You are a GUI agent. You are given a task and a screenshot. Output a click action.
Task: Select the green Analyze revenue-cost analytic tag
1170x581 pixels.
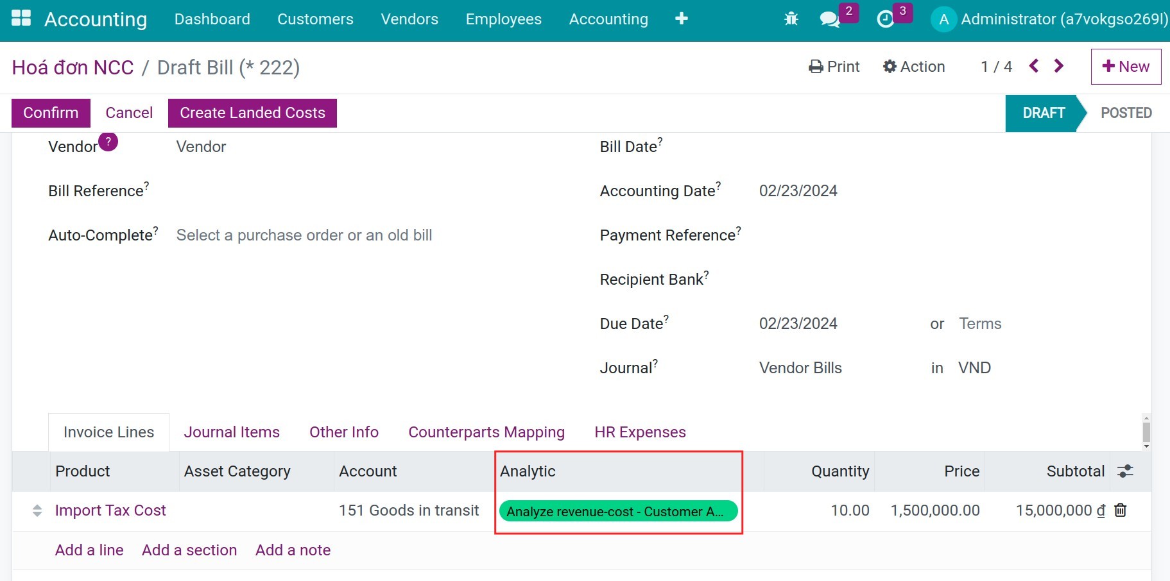coord(618,511)
